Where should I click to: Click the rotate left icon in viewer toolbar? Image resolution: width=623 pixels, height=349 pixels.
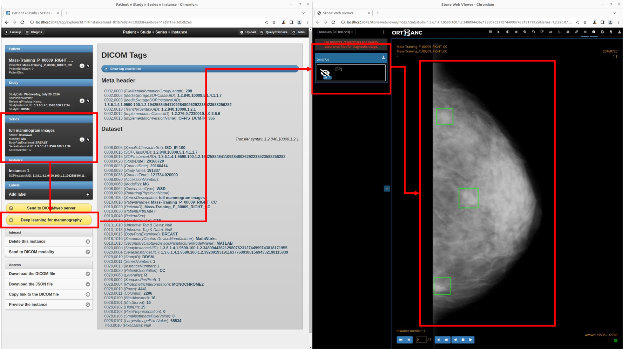[x=533, y=32]
